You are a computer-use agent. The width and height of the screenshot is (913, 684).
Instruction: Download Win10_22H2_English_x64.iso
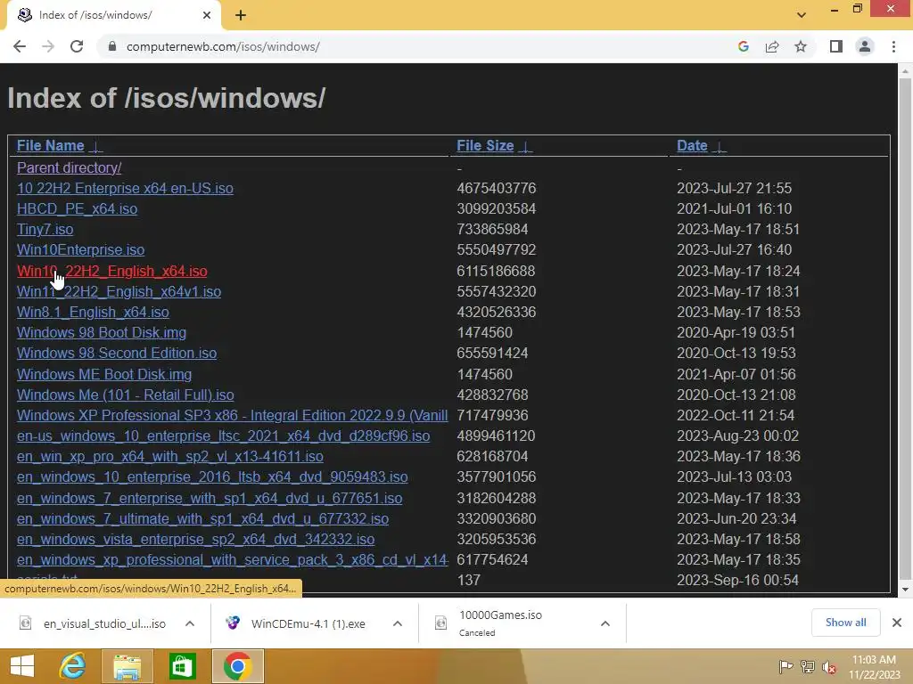pyautogui.click(x=111, y=271)
